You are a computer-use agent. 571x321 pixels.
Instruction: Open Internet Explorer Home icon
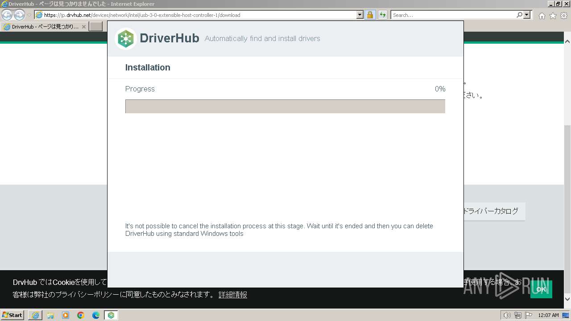click(542, 16)
